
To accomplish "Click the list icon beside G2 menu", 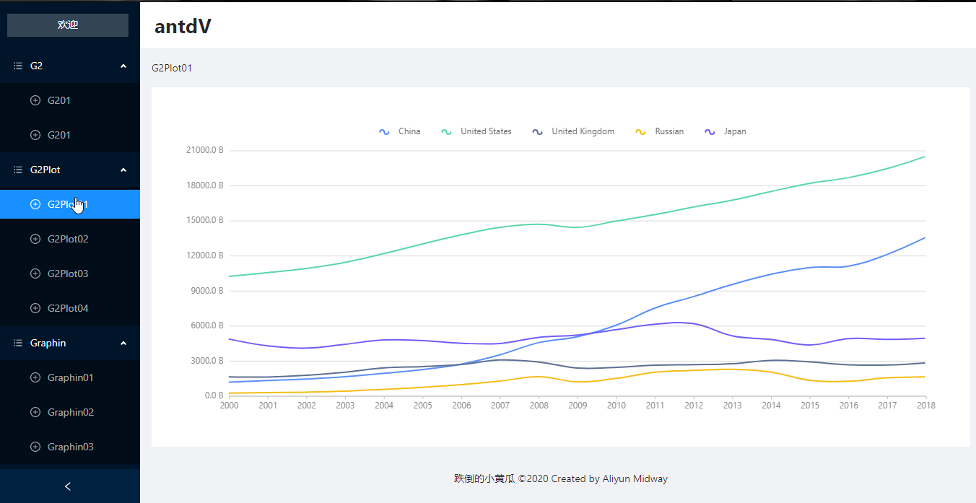I will click(x=18, y=66).
